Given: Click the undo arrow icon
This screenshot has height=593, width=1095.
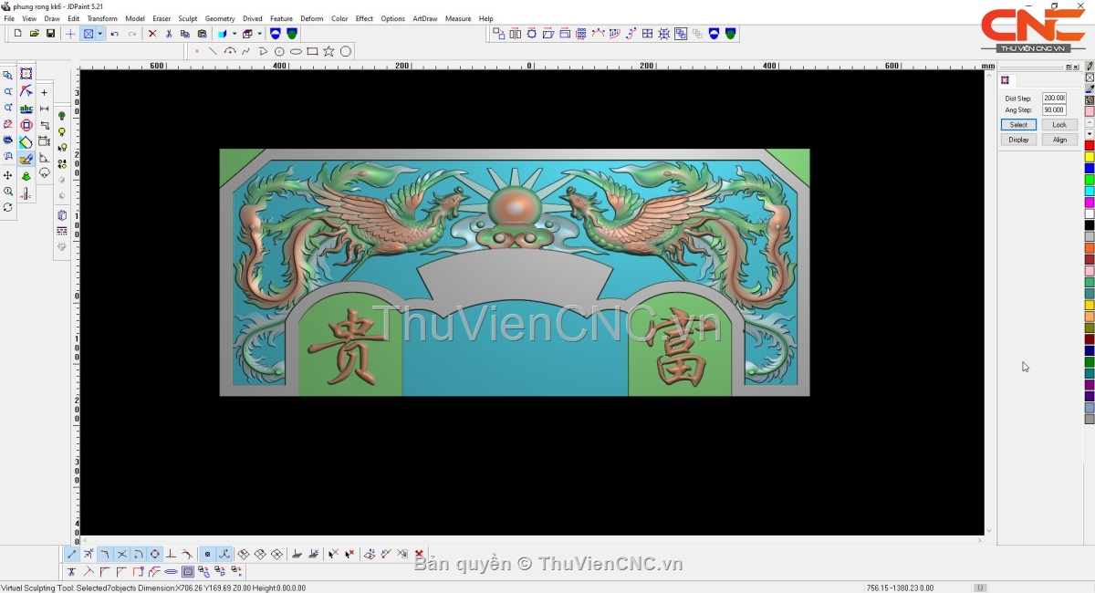Looking at the screenshot, I should [x=115, y=34].
